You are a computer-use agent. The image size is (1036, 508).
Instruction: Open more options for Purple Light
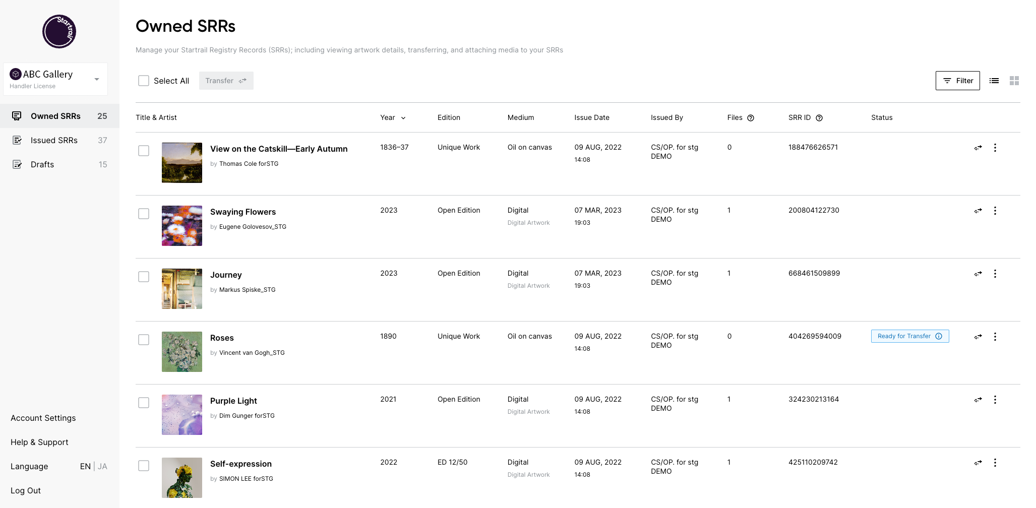(995, 400)
